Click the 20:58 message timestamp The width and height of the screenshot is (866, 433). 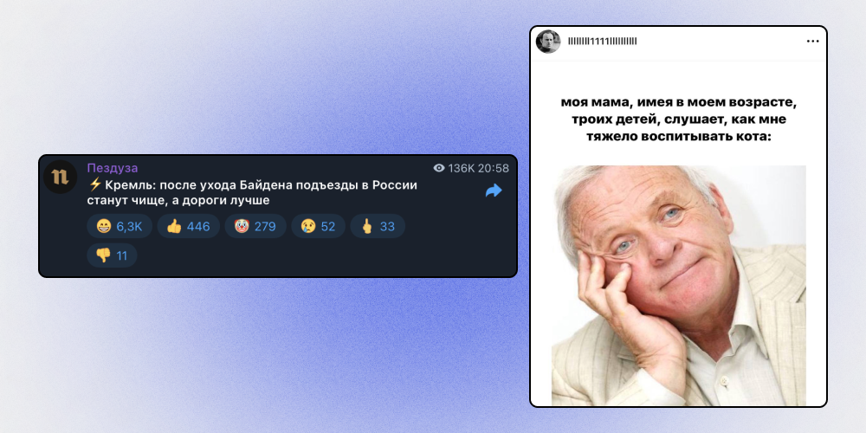(x=494, y=169)
